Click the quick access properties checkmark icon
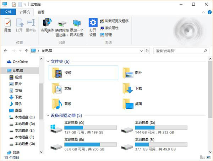This screenshot has height=161, width=213. 14,5
